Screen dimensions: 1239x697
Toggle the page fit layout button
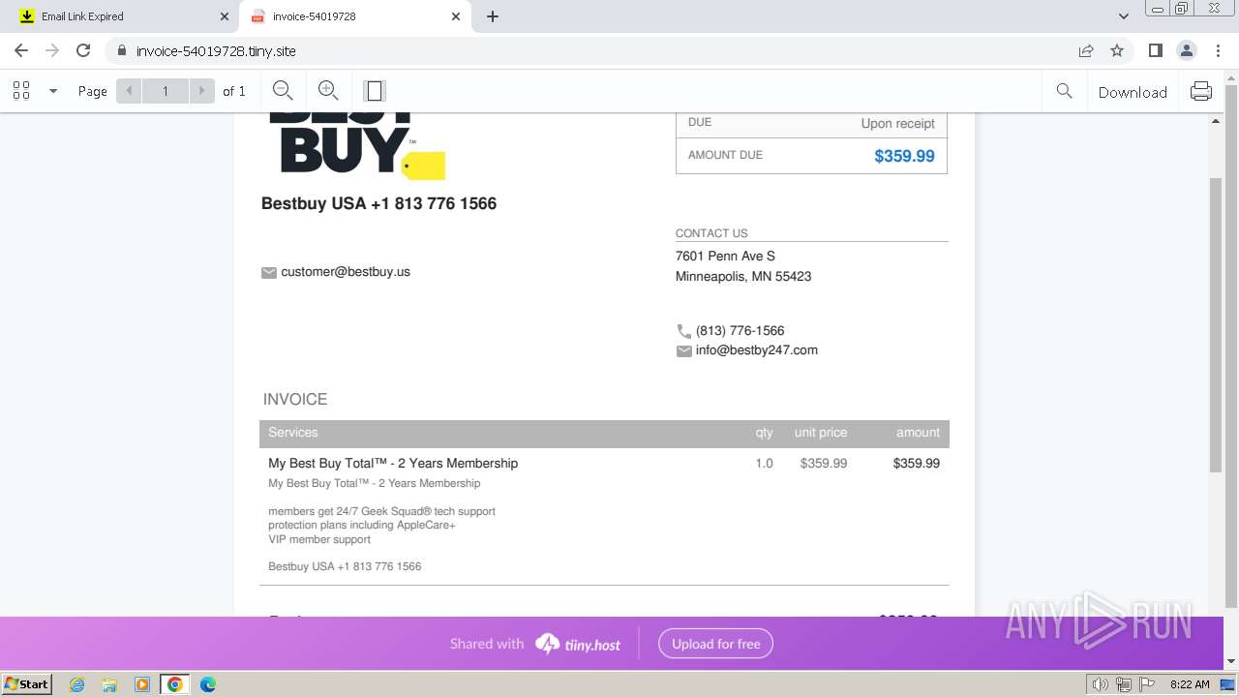(374, 91)
